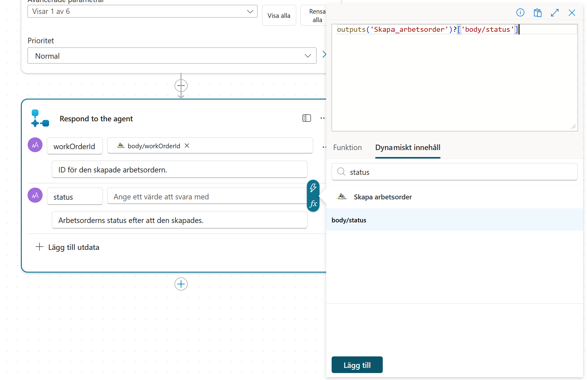This screenshot has height=380, width=587.
Task: Click the plus icon beside Lägg till utdata
Action: pos(39,247)
